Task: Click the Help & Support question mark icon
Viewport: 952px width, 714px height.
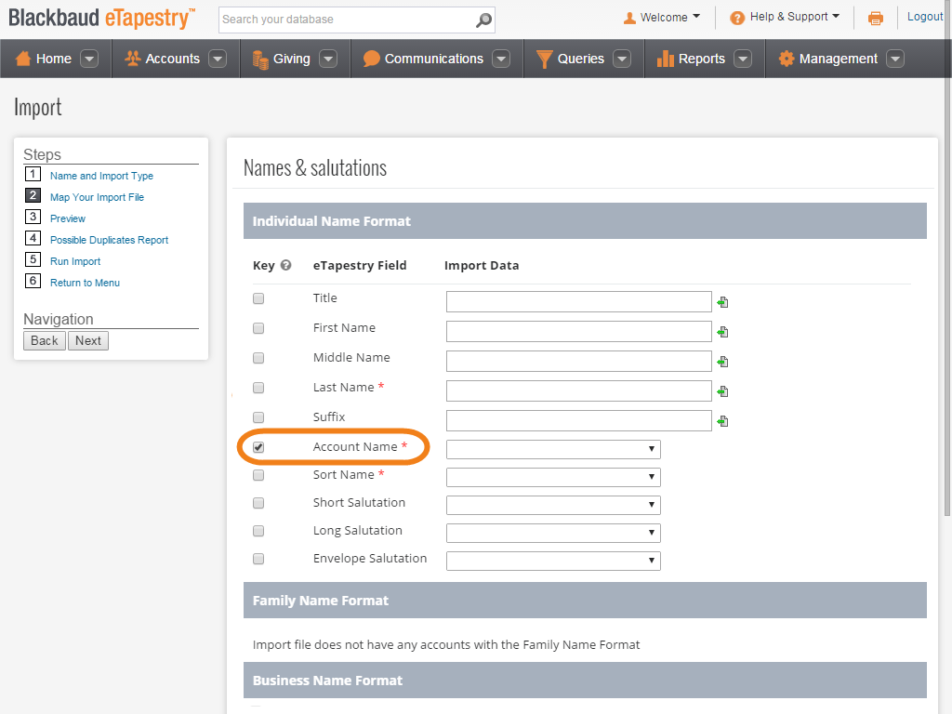Action: [x=737, y=16]
